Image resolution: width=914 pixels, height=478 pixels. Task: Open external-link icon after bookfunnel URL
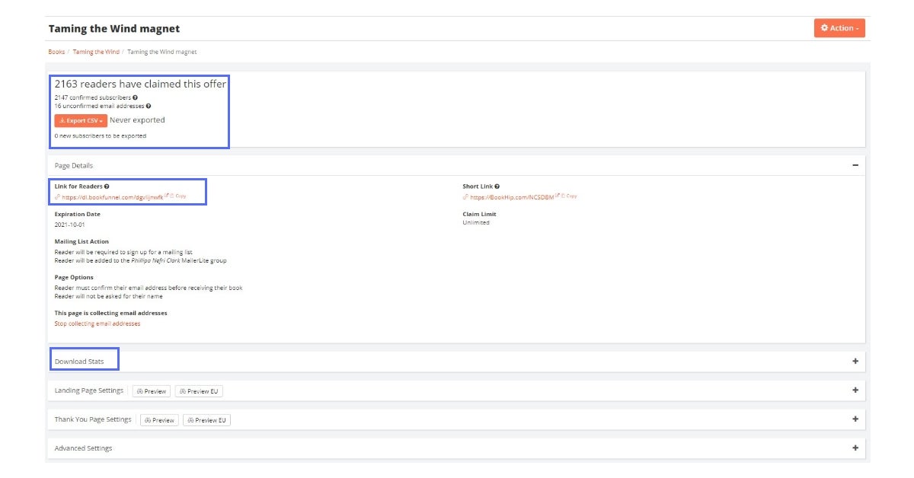166,196
